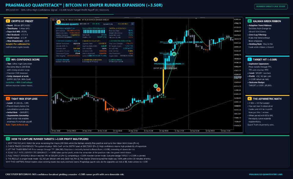Click the orange dotted stop loss line under BUY
Image resolution: width=293 pixels, height=179 pixels.
click(169, 99)
